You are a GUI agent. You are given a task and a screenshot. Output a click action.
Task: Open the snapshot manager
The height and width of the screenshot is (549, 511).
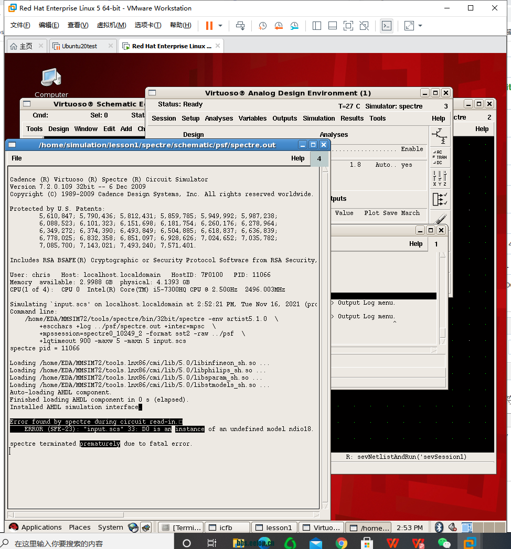pos(294,26)
